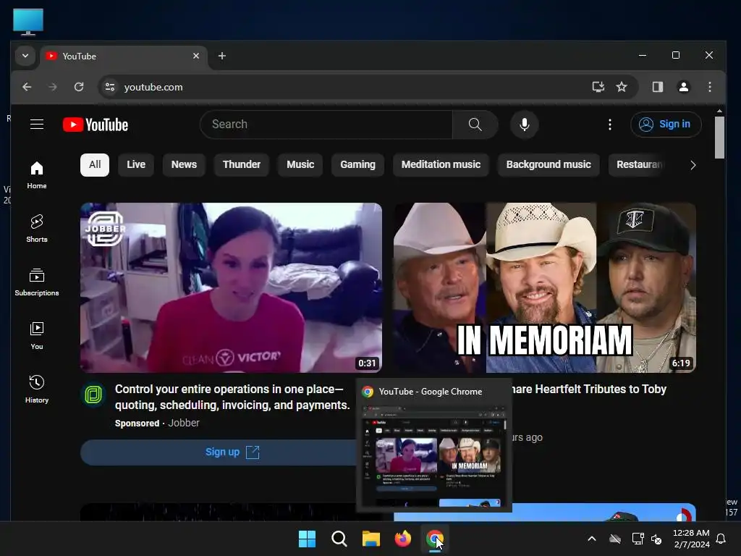Viewport: 741px width, 556px height.
Task: Select the This PC desktop icon
Action: [x=28, y=22]
